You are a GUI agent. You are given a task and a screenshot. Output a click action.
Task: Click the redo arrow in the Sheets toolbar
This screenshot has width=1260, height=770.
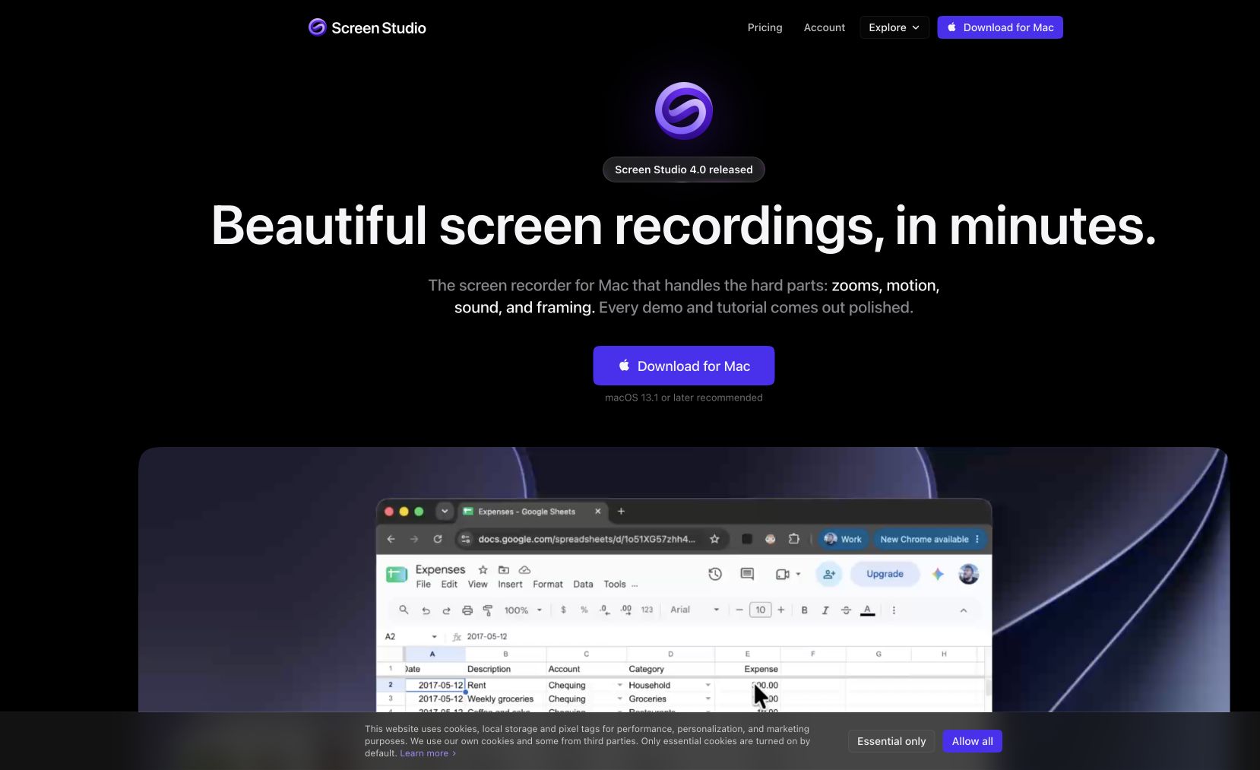point(446,610)
